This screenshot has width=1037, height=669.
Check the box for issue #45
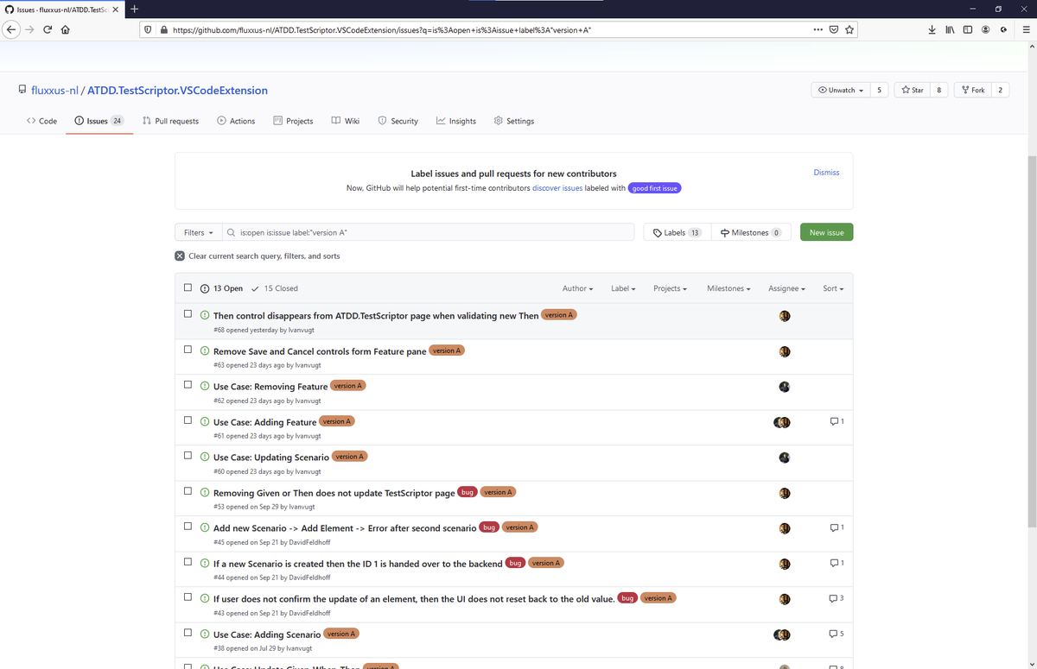(x=188, y=527)
